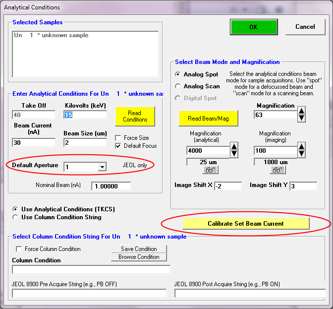Image resolution: width=333 pixels, height=309 pixels.
Task: Select Use Column Condition String option
Action: tap(16, 217)
